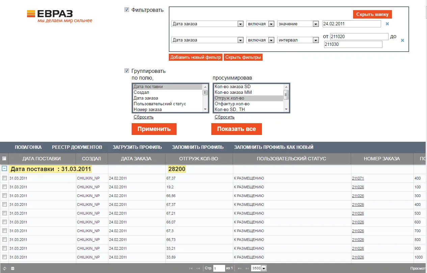The width and height of the screenshot is (427, 273).
Task: Click РЕЕСТР ДОКУМЕНТОВ menu item
Action: (77, 147)
